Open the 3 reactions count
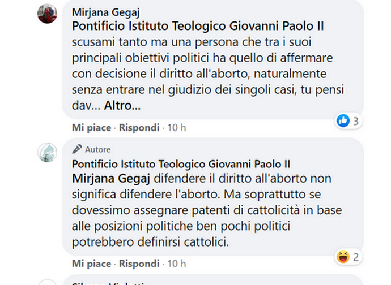This screenshot has width=391, height=285. point(356,120)
